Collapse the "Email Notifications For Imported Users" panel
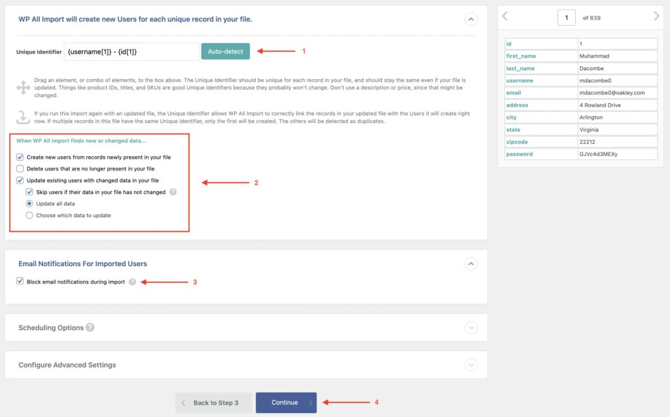670x417 pixels. tap(470, 264)
